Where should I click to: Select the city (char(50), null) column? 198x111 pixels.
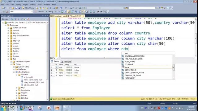point(31,85)
